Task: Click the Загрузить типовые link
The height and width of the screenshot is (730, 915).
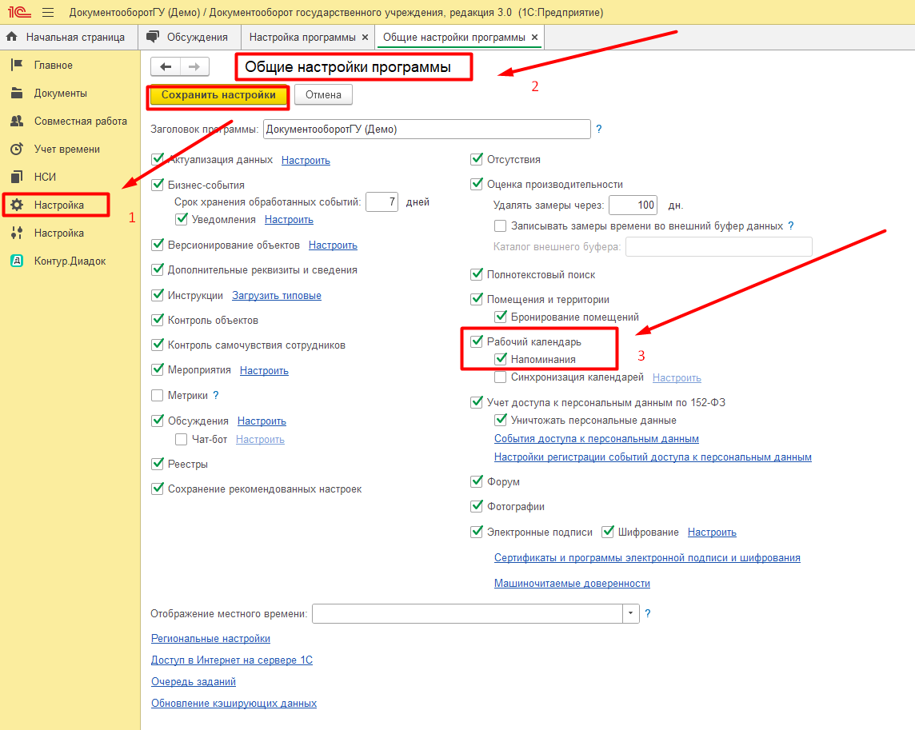Action: coord(277,295)
